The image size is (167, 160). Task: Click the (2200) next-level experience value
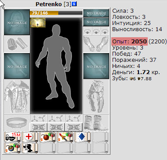[158, 42]
